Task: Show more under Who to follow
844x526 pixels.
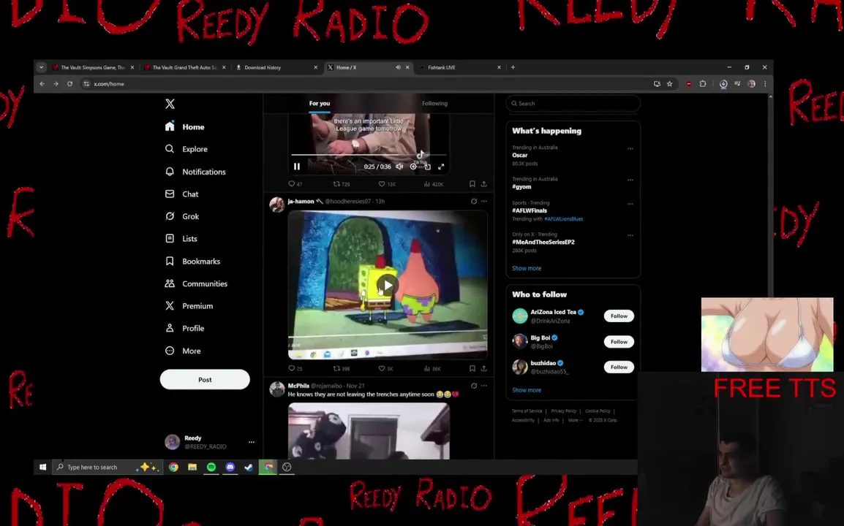Action: [527, 390]
